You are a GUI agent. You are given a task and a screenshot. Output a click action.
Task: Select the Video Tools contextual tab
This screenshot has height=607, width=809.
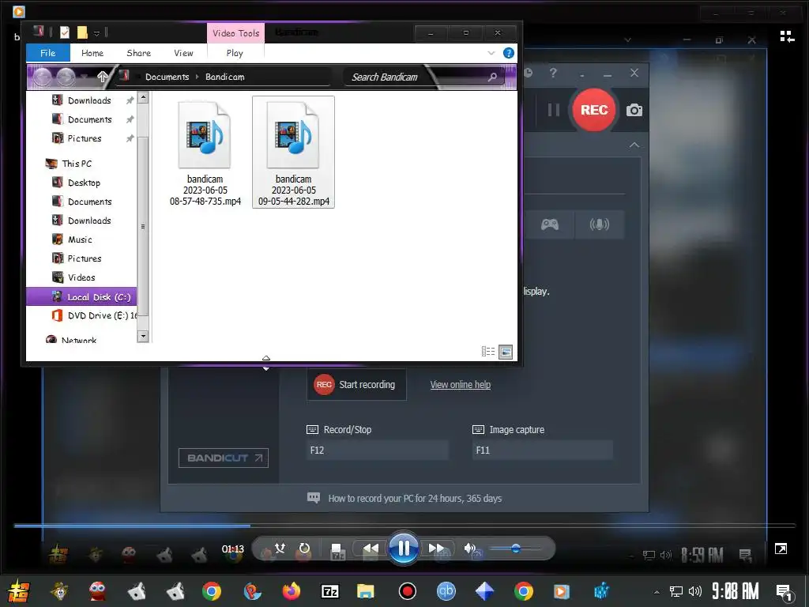click(x=235, y=33)
